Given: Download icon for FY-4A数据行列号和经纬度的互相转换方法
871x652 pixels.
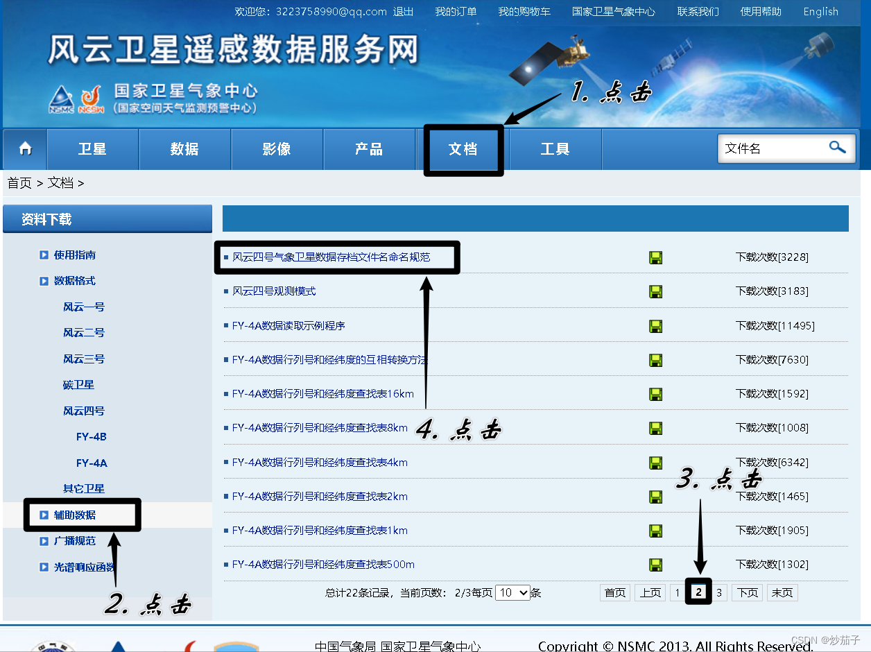Looking at the screenshot, I should pos(655,360).
